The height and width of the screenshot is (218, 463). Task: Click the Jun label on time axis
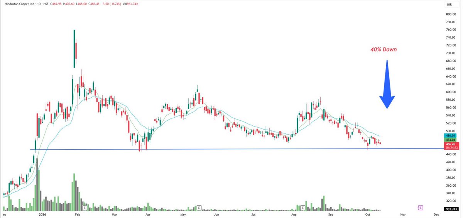[x=216, y=214]
